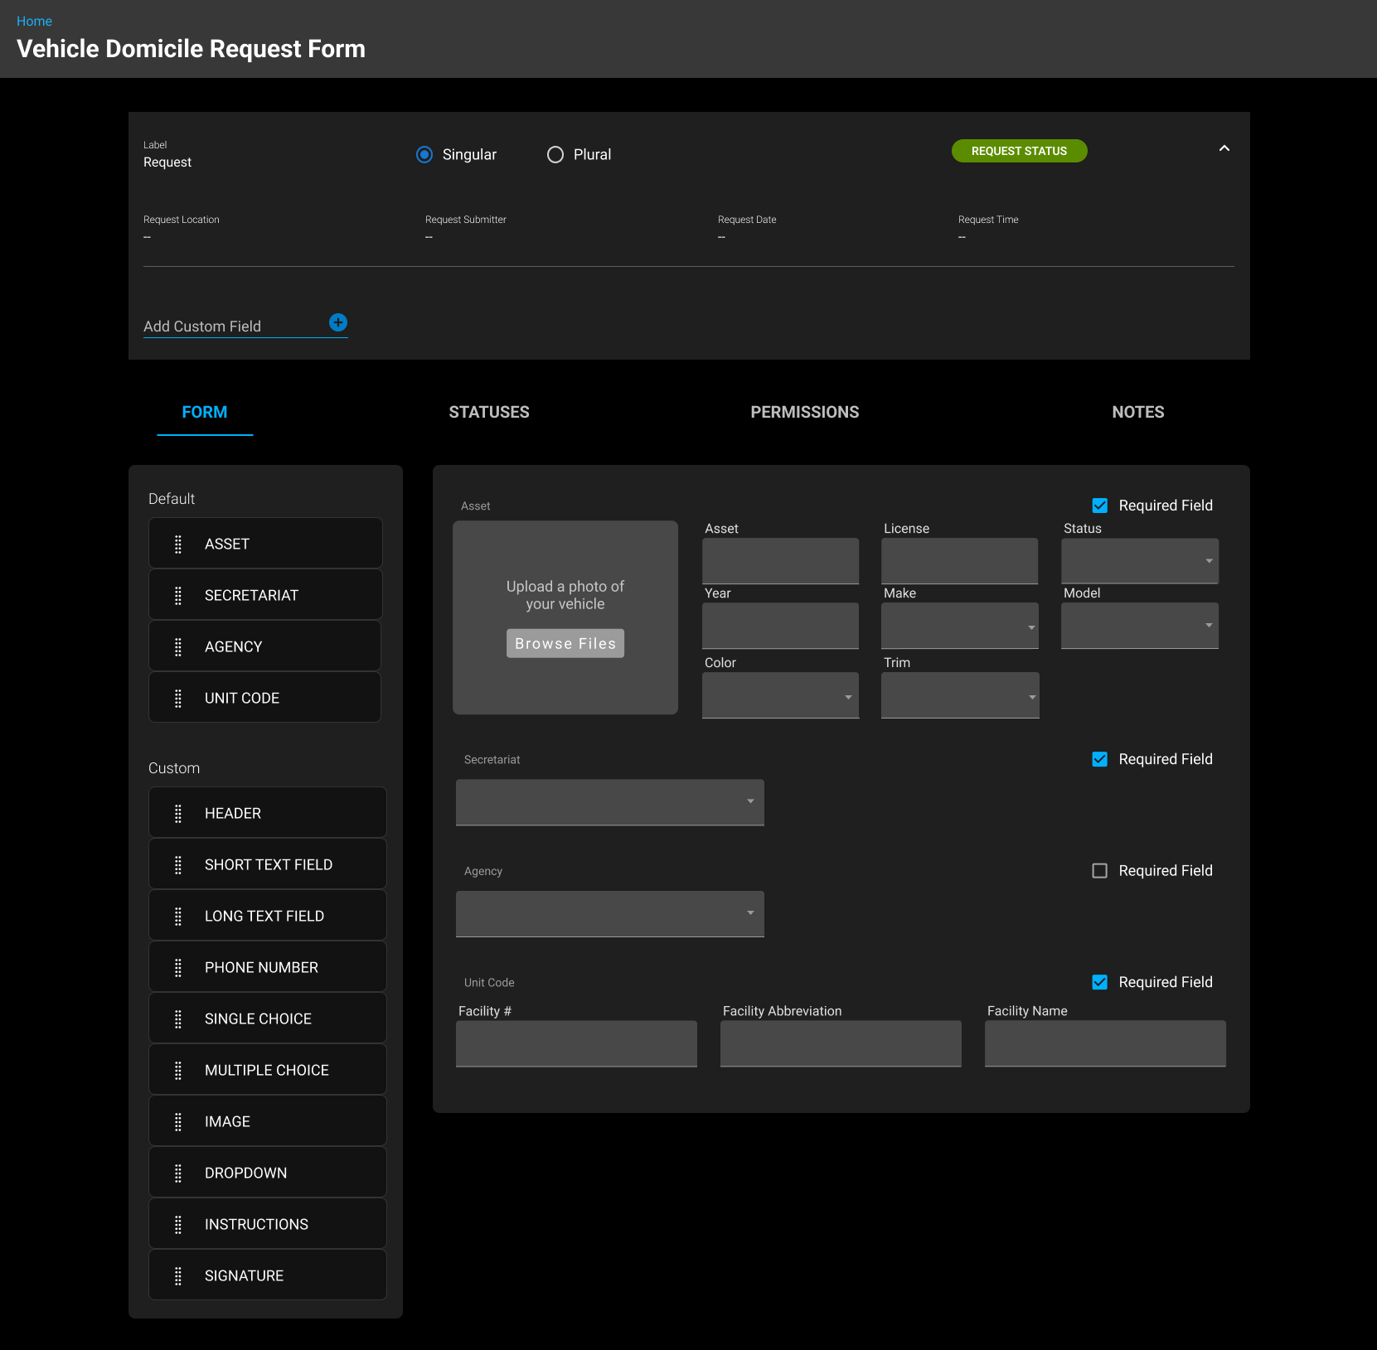Click the drag handle on SECRETARIAT item

coord(178,596)
